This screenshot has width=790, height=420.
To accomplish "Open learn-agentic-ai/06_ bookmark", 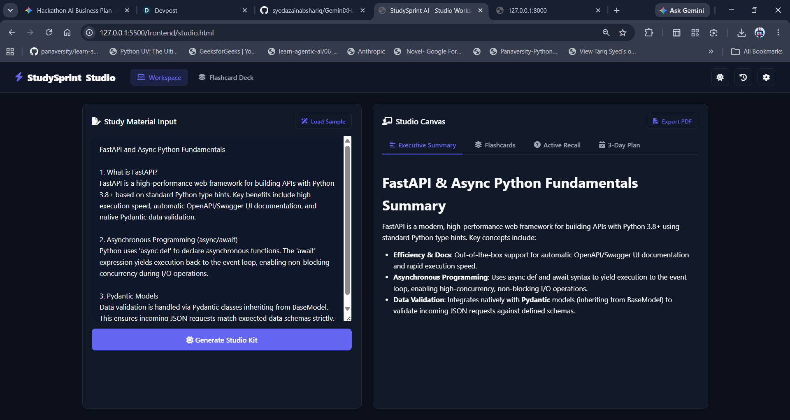I will 303,51.
